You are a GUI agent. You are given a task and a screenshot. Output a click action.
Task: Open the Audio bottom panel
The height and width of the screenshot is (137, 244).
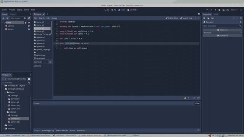[72, 131]
